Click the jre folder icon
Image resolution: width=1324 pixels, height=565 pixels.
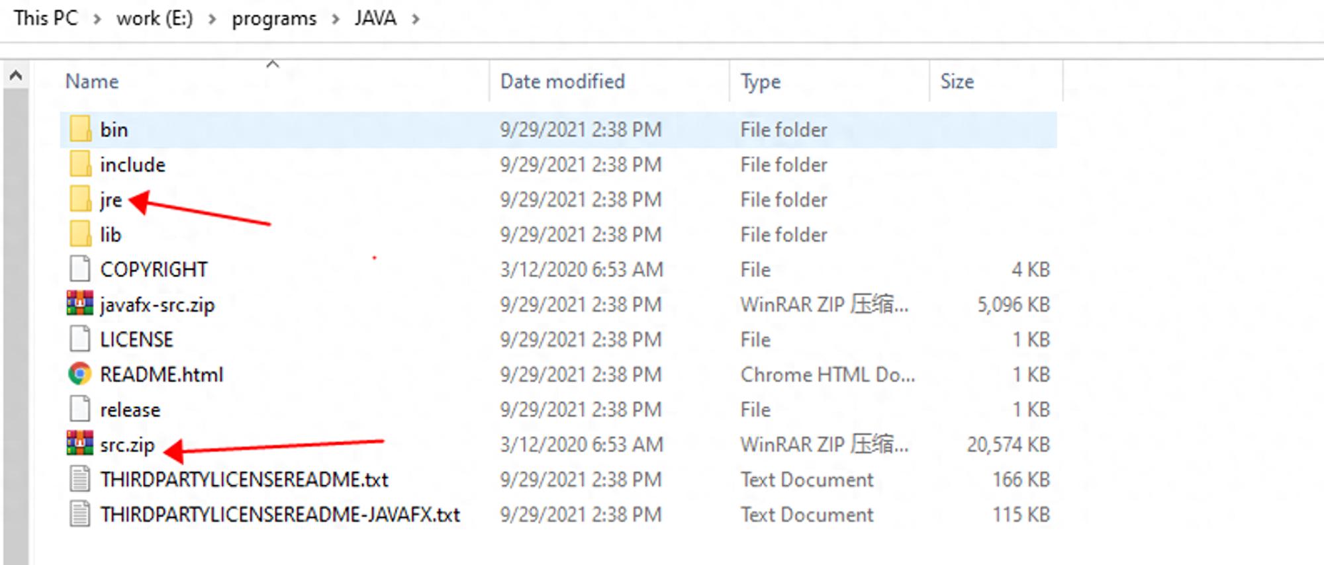(80, 199)
